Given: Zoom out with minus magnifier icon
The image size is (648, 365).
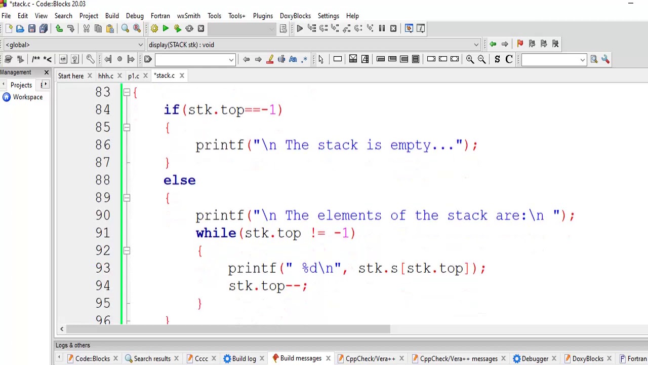Looking at the screenshot, I should [481, 59].
